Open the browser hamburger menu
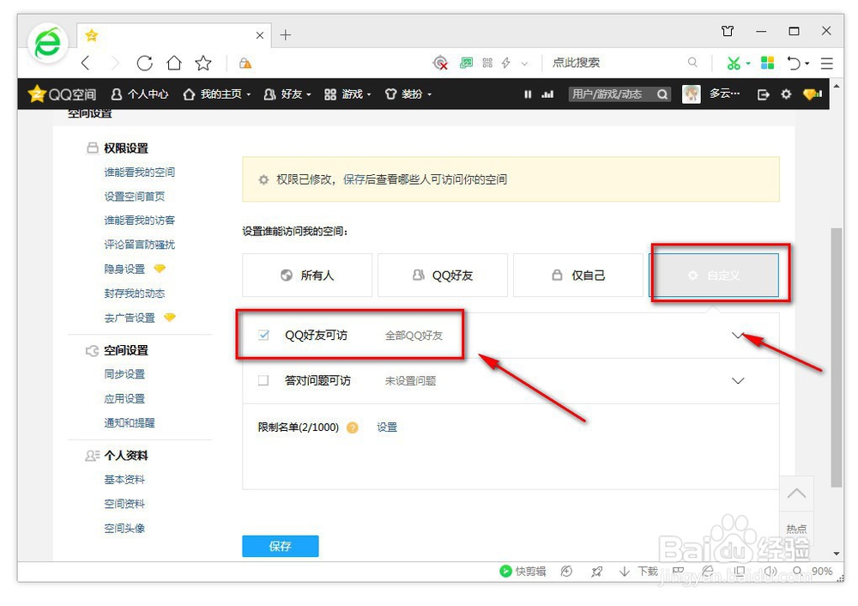This screenshot has width=858, height=606. pos(827,64)
